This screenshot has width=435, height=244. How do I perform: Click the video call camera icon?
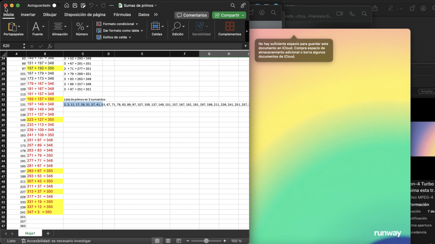click(x=339, y=14)
